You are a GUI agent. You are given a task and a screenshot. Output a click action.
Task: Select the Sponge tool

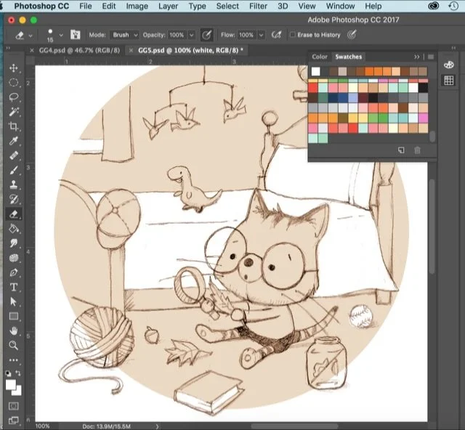(14, 258)
